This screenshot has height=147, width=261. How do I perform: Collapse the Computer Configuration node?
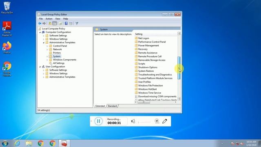(40, 32)
